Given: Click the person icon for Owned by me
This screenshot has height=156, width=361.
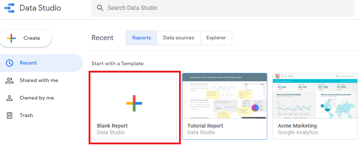Looking at the screenshot, I should (x=10, y=98).
